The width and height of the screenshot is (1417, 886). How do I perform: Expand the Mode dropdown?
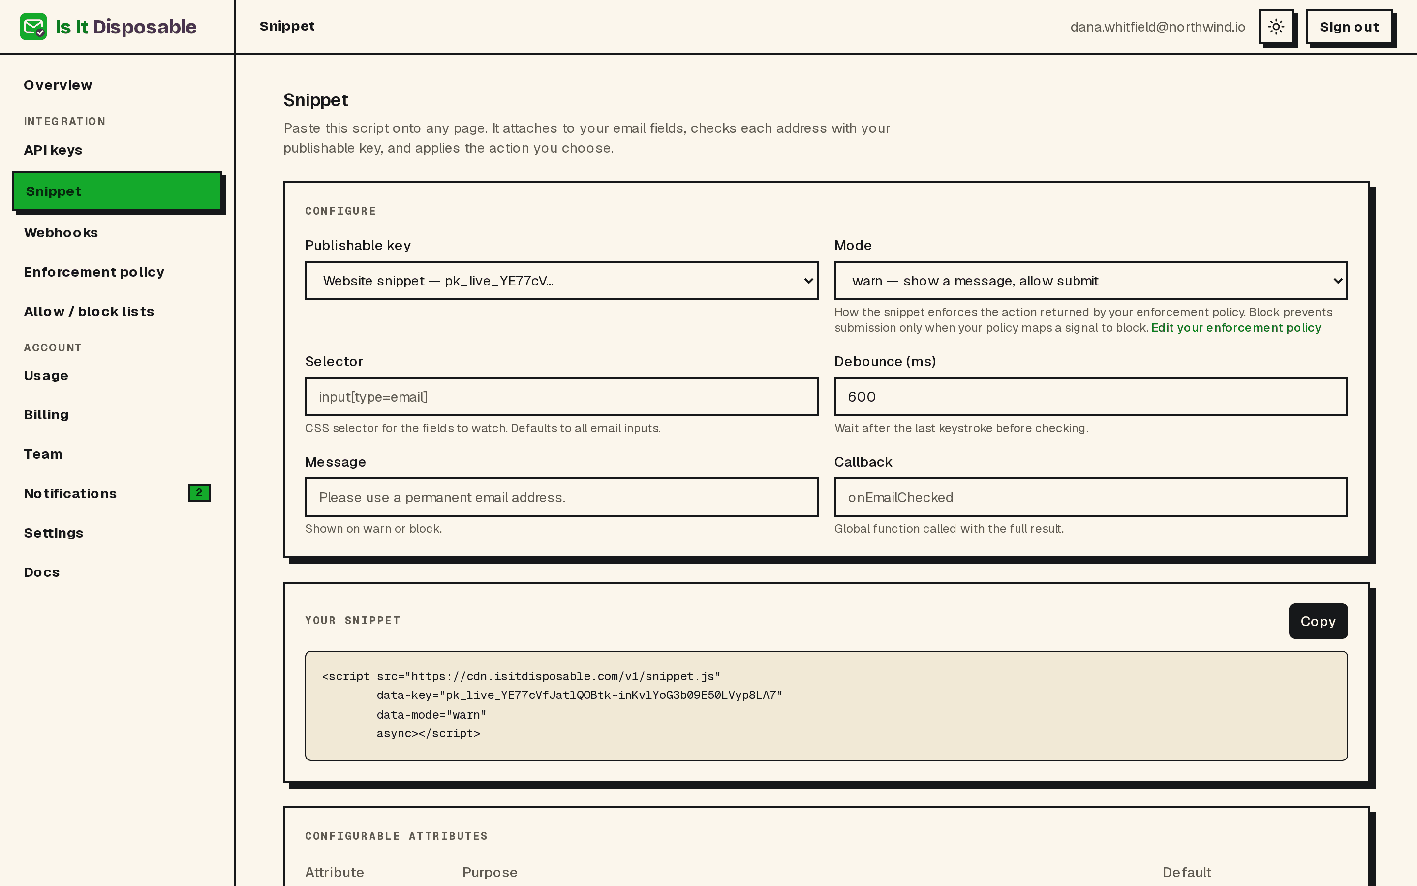coord(1091,281)
